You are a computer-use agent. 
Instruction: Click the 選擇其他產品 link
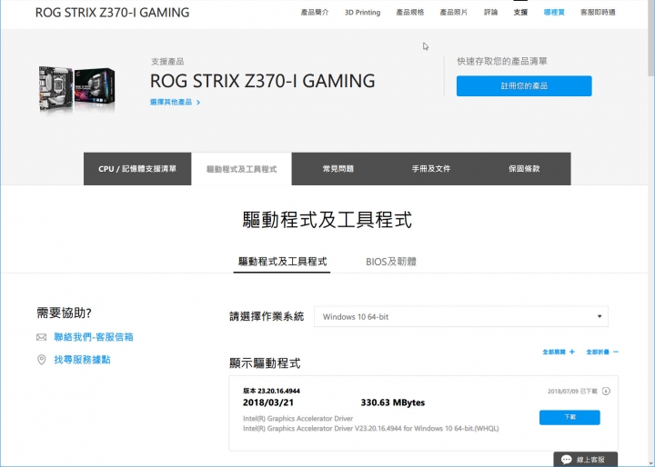coord(171,103)
